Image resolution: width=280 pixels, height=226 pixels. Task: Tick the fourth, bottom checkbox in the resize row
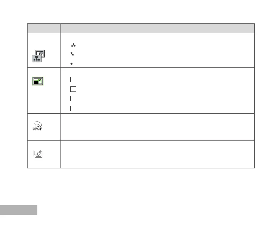pos(73,108)
